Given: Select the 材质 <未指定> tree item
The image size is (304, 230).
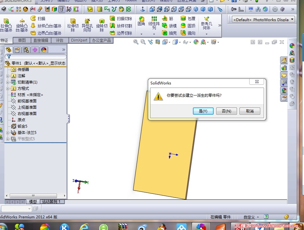Looking at the screenshot, I should 27,95.
